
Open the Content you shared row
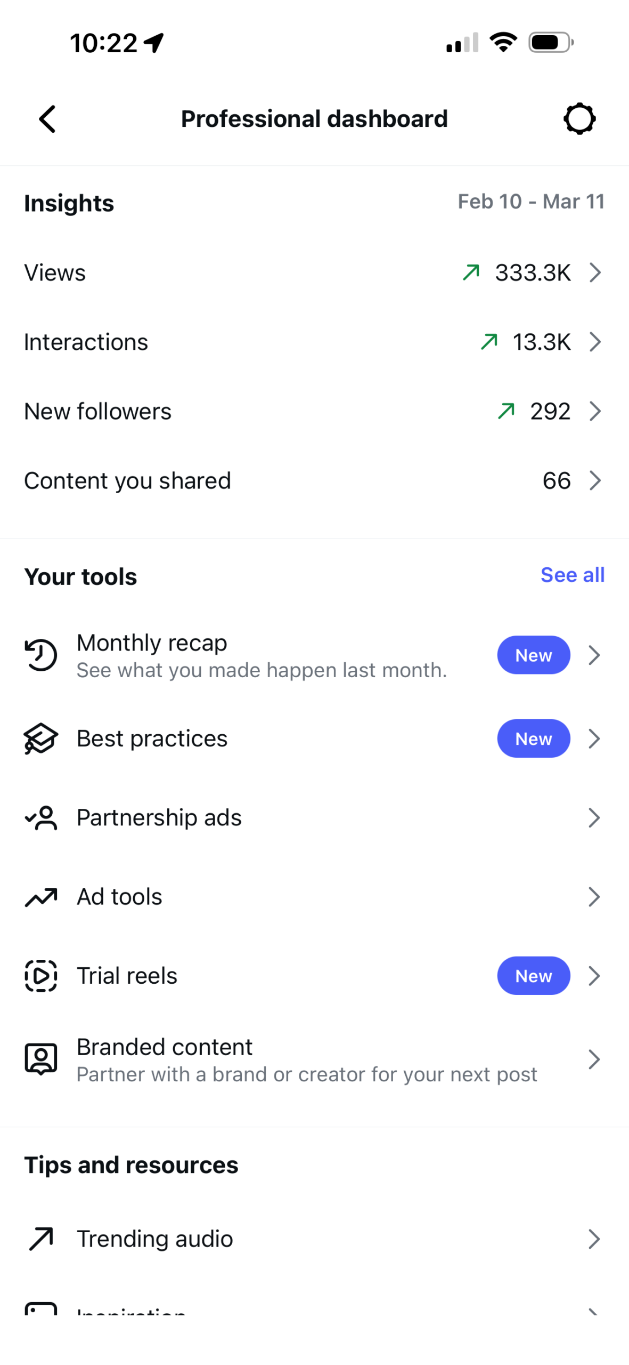[314, 480]
